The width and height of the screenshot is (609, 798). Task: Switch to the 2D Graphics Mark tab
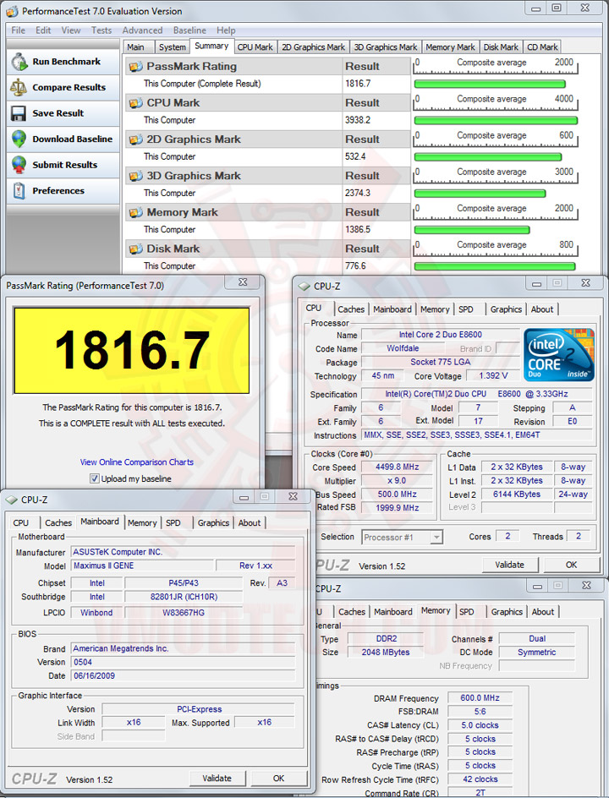[x=313, y=47]
